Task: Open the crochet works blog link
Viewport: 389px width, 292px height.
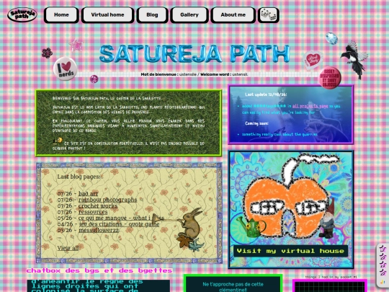Action: tap(98, 205)
